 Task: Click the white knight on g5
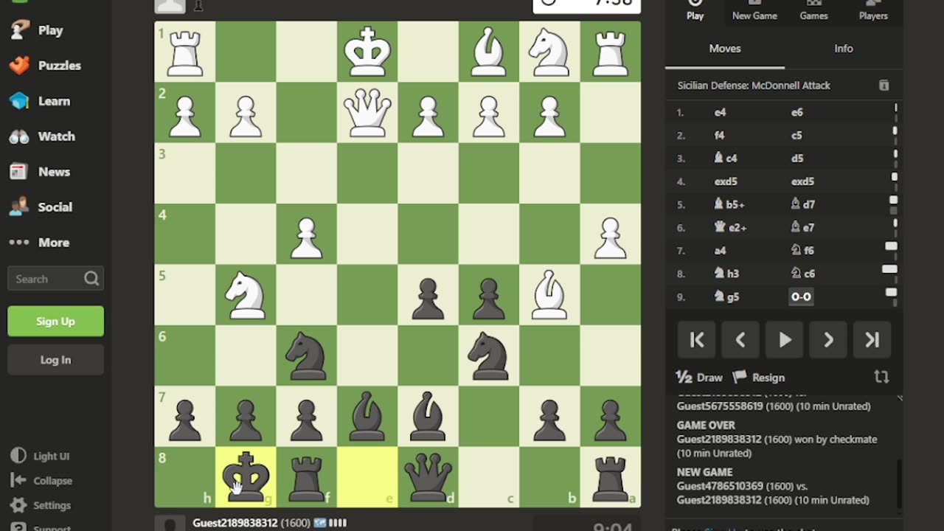coord(246,295)
